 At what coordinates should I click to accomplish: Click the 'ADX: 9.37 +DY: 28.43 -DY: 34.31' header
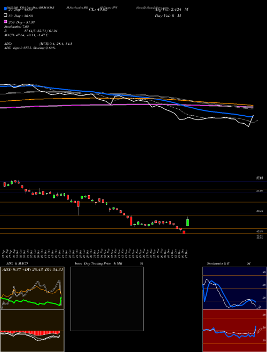[33, 269]
